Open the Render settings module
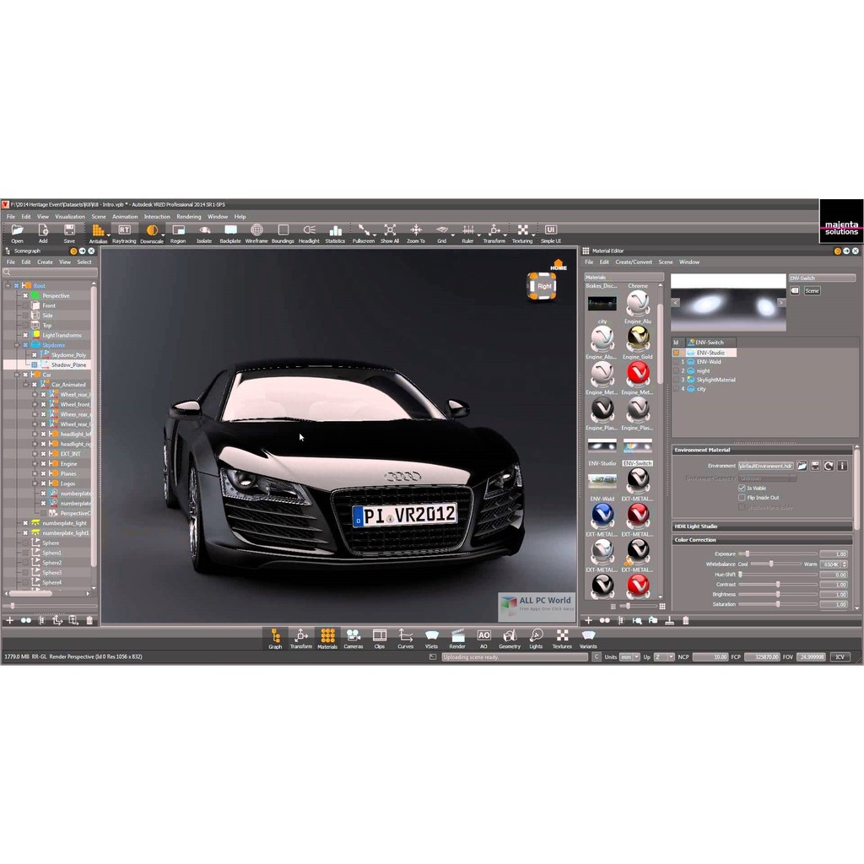864x864 pixels. (x=457, y=639)
